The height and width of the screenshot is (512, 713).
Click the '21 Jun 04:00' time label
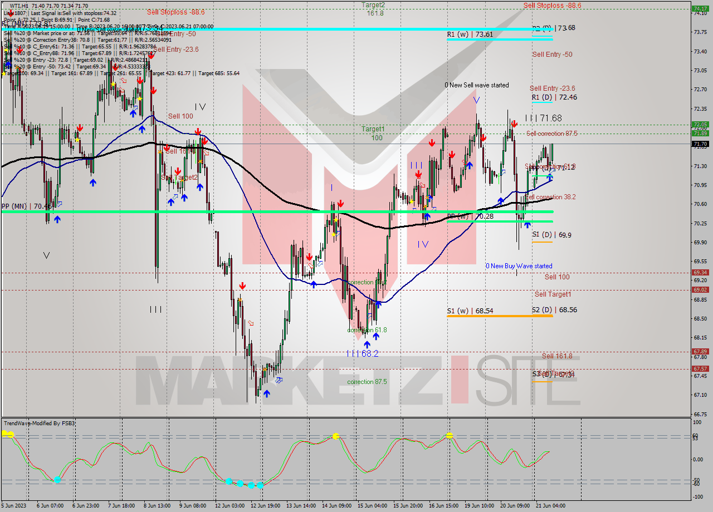click(550, 505)
